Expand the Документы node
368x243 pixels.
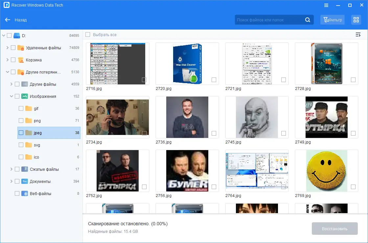tap(11, 181)
